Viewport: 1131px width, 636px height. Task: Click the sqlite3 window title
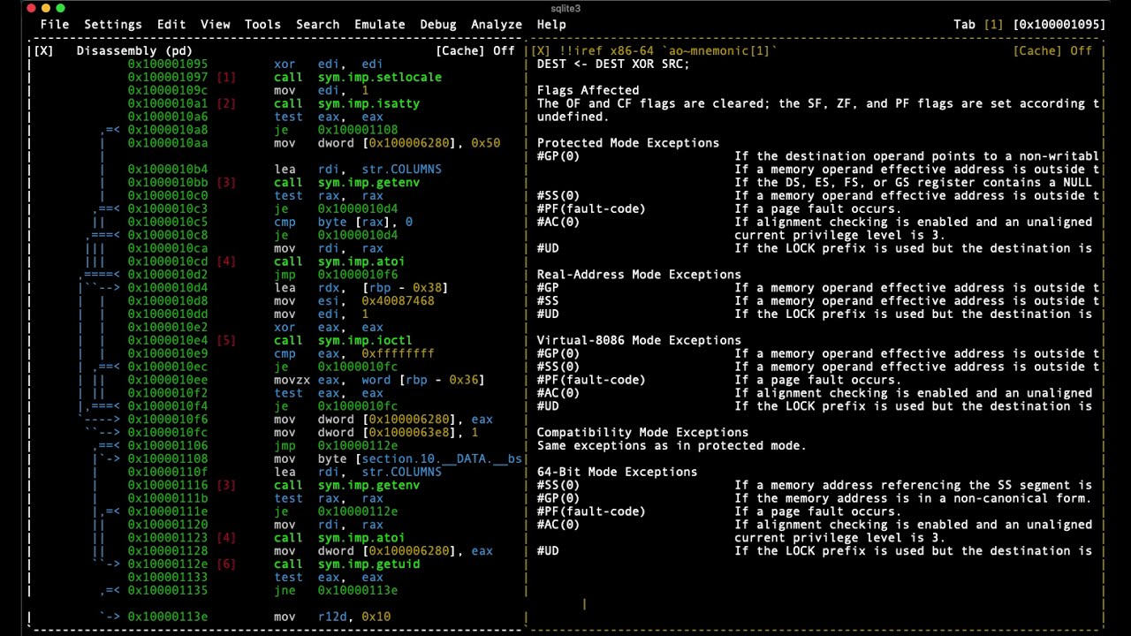565,8
